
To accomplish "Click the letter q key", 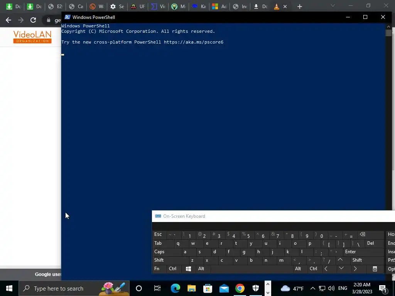I will pos(178,243).
